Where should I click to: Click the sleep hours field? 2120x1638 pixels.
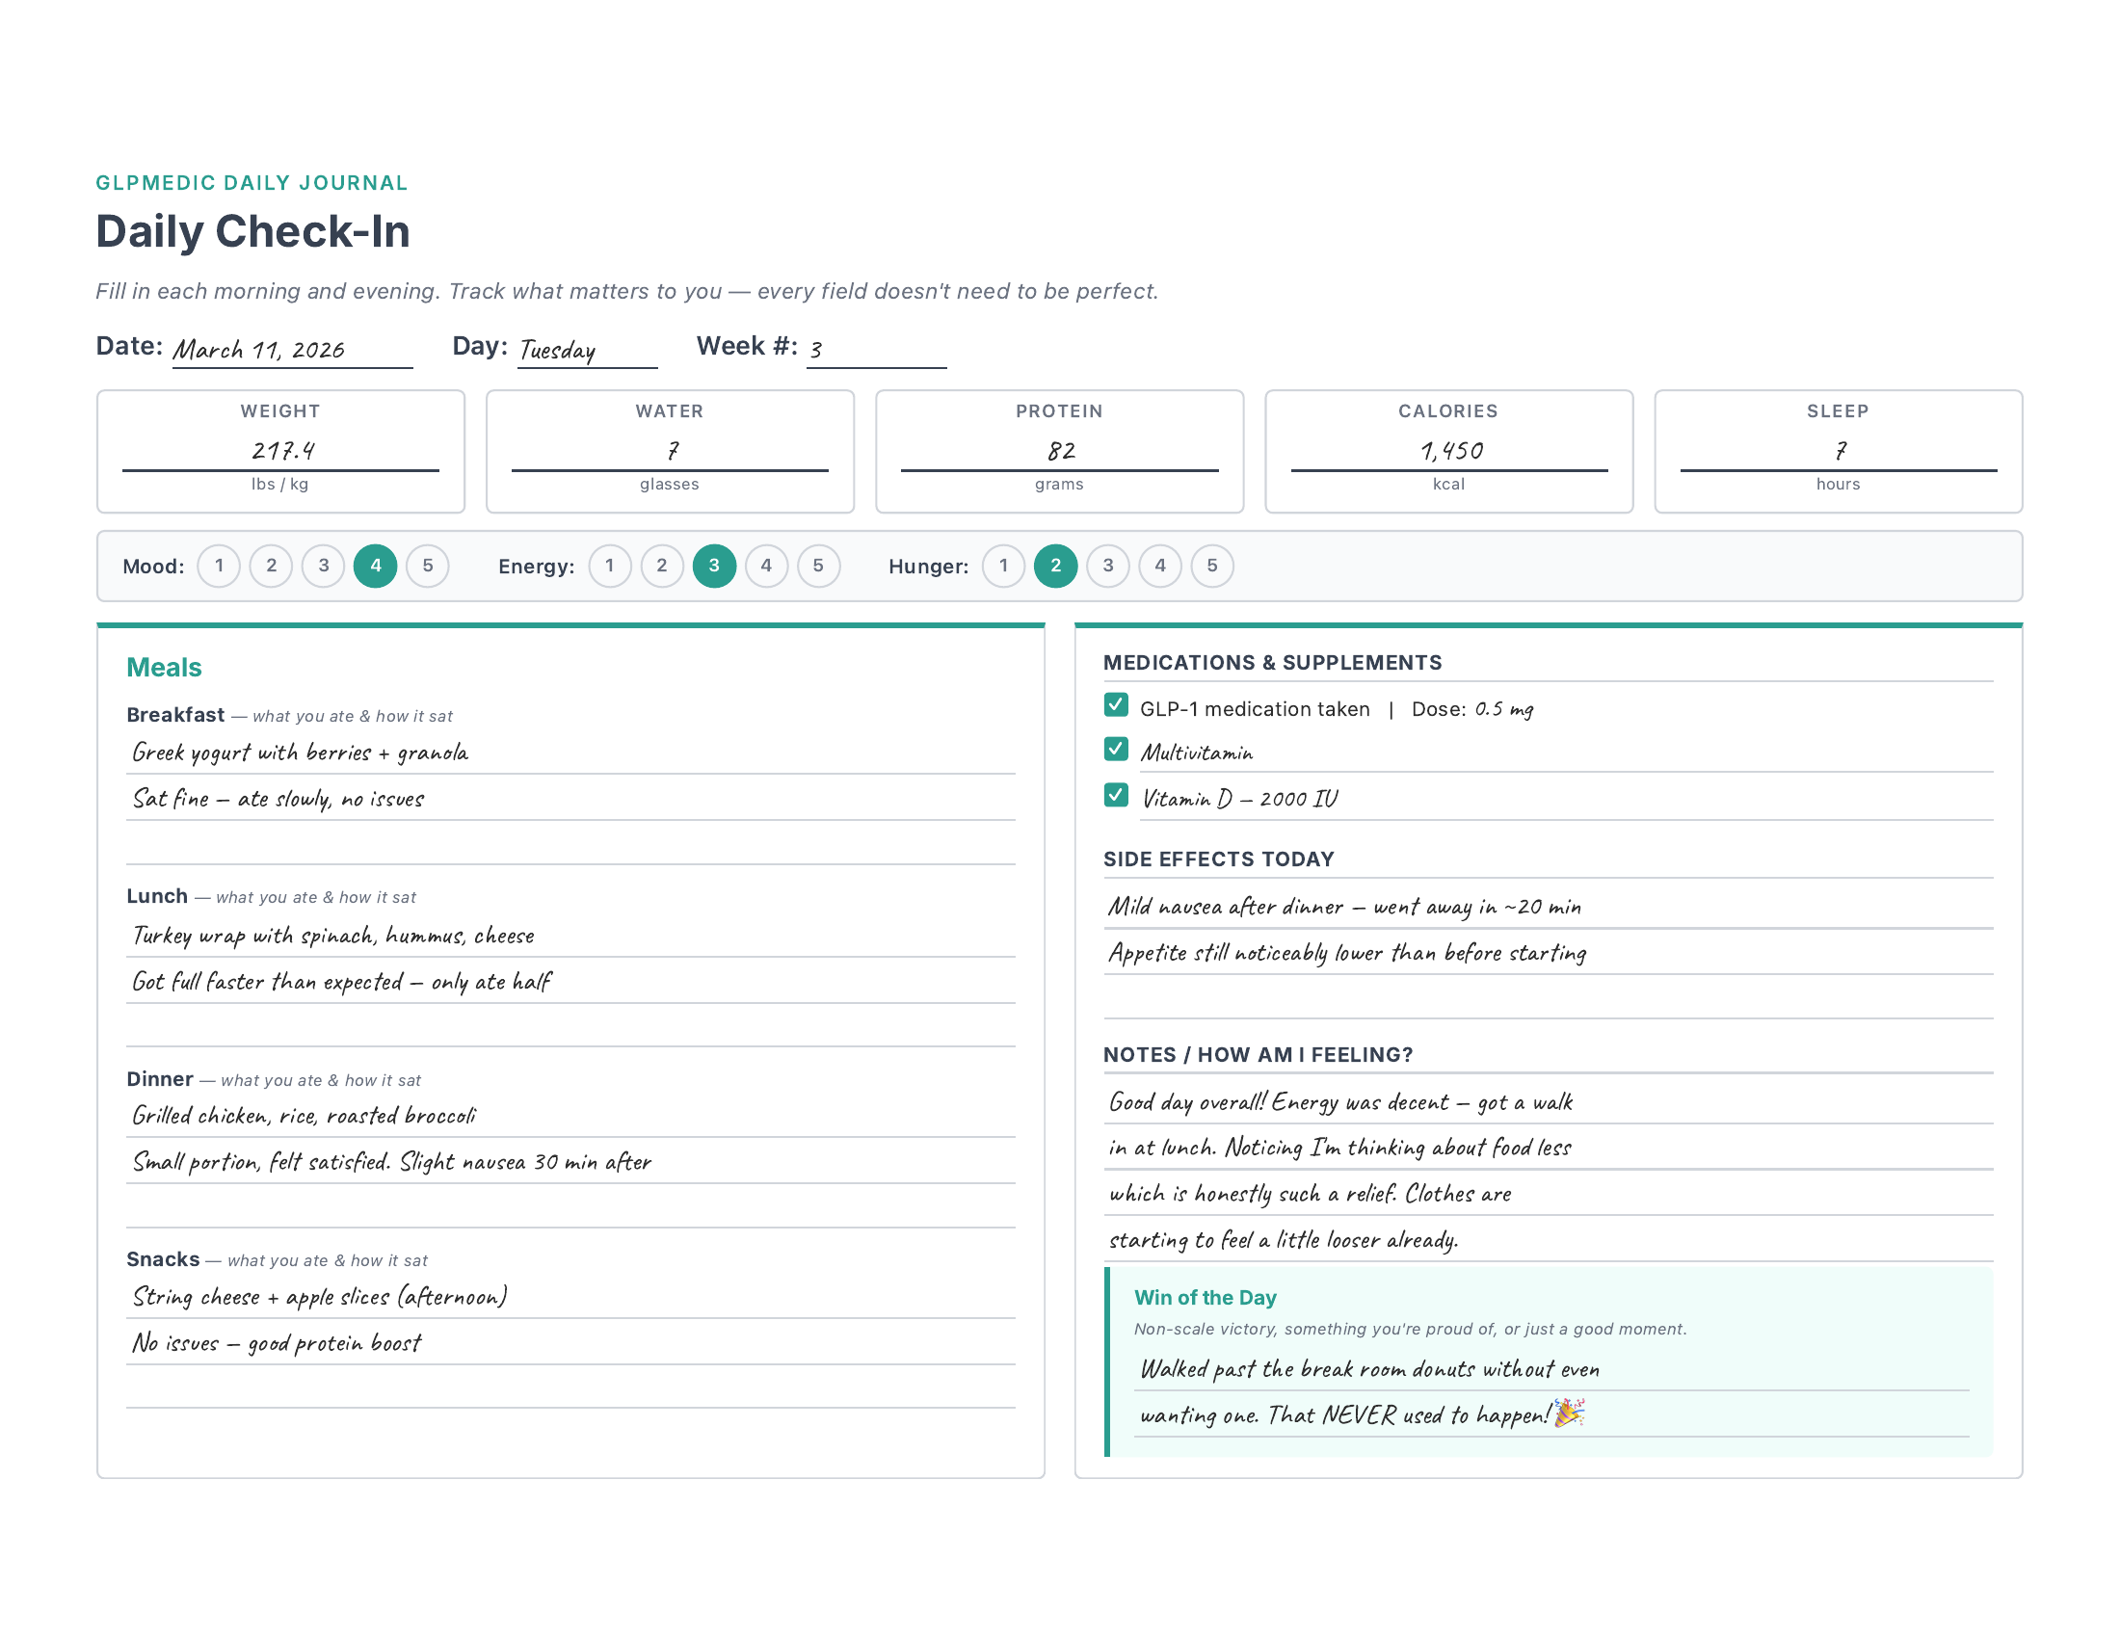[x=1838, y=449]
